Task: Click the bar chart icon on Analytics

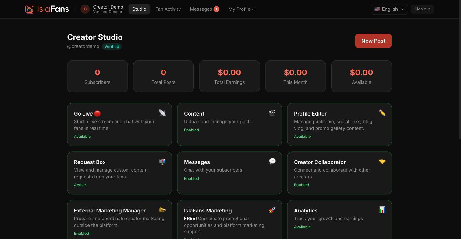Action: [382, 210]
